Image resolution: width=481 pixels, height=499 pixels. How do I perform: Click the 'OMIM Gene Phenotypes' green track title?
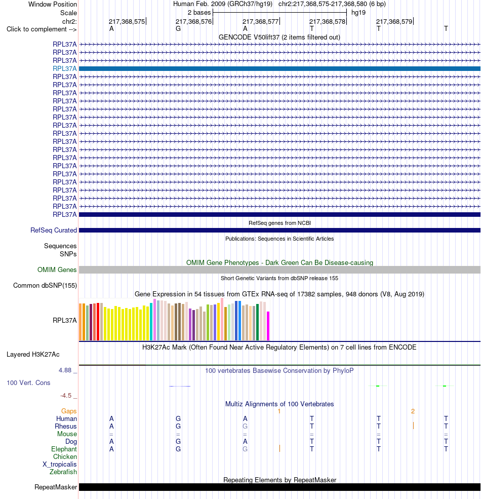(x=279, y=262)
